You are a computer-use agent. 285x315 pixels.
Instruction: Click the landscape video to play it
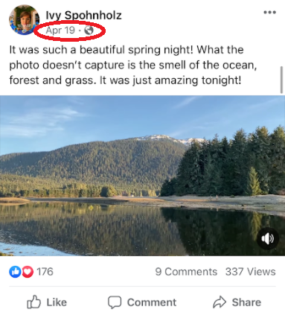point(142,176)
